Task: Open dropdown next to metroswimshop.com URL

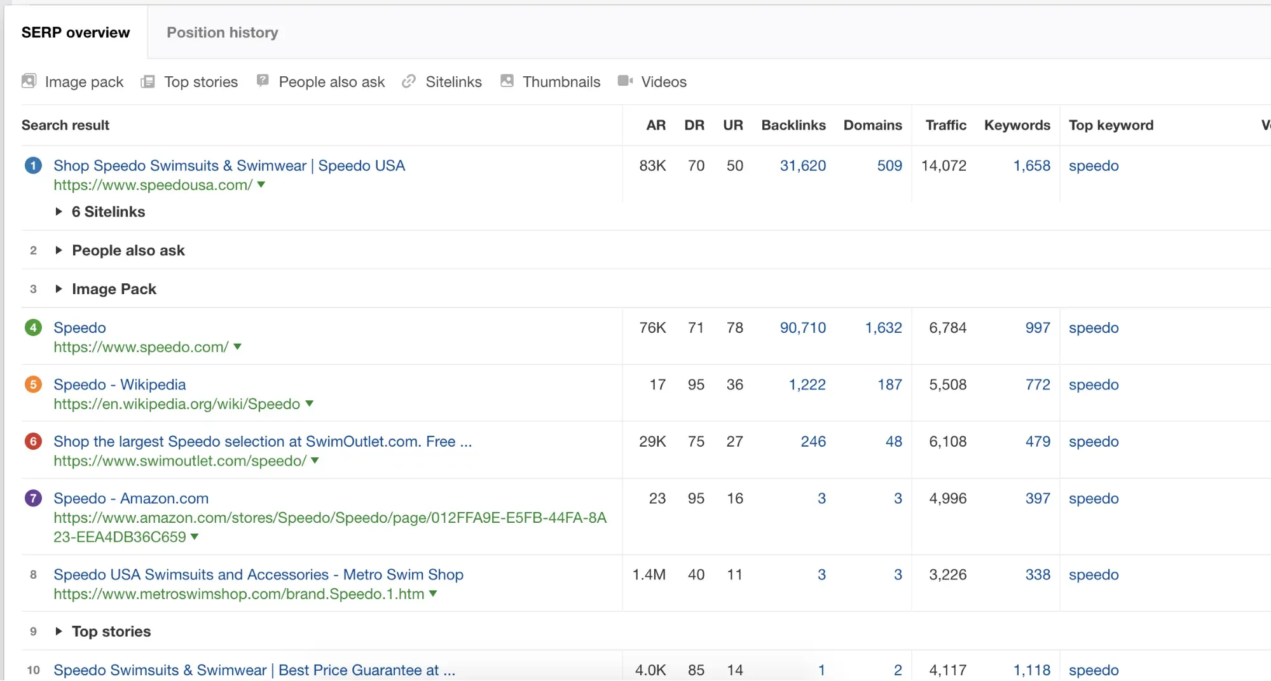Action: click(x=433, y=594)
